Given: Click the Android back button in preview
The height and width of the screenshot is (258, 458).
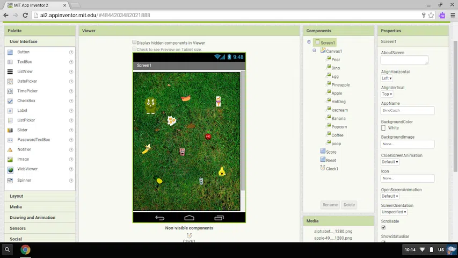Looking at the screenshot, I should [159, 218].
